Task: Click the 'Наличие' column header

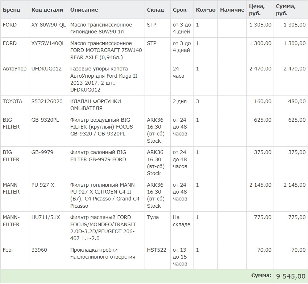Action: tap(232, 10)
